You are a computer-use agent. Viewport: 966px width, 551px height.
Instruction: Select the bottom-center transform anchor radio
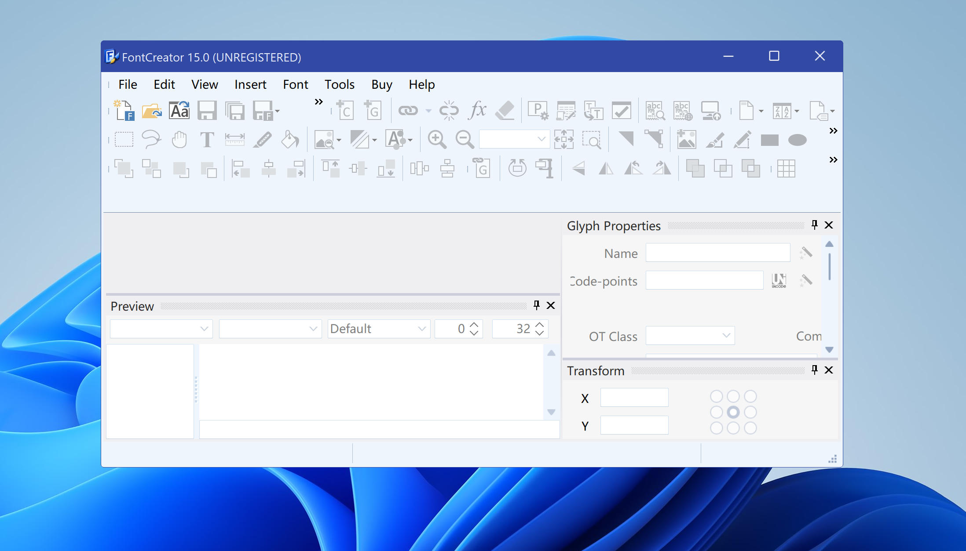[x=733, y=428]
